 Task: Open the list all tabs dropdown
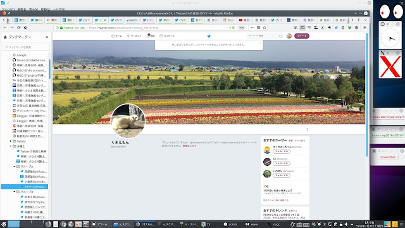365,20
